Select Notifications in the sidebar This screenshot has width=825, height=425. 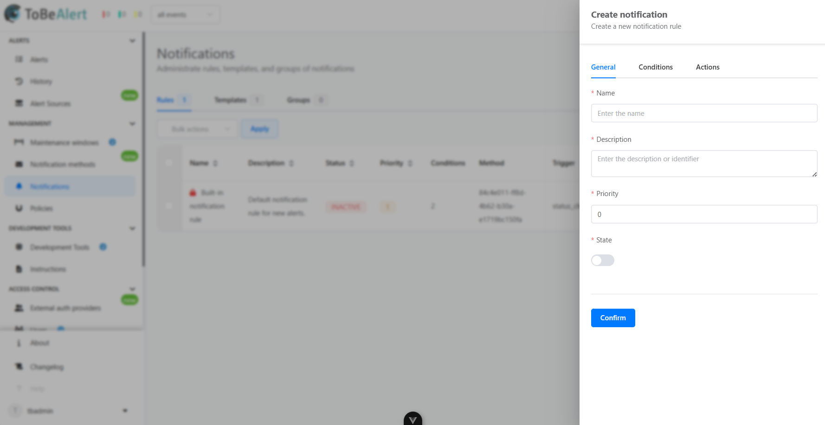click(70, 186)
